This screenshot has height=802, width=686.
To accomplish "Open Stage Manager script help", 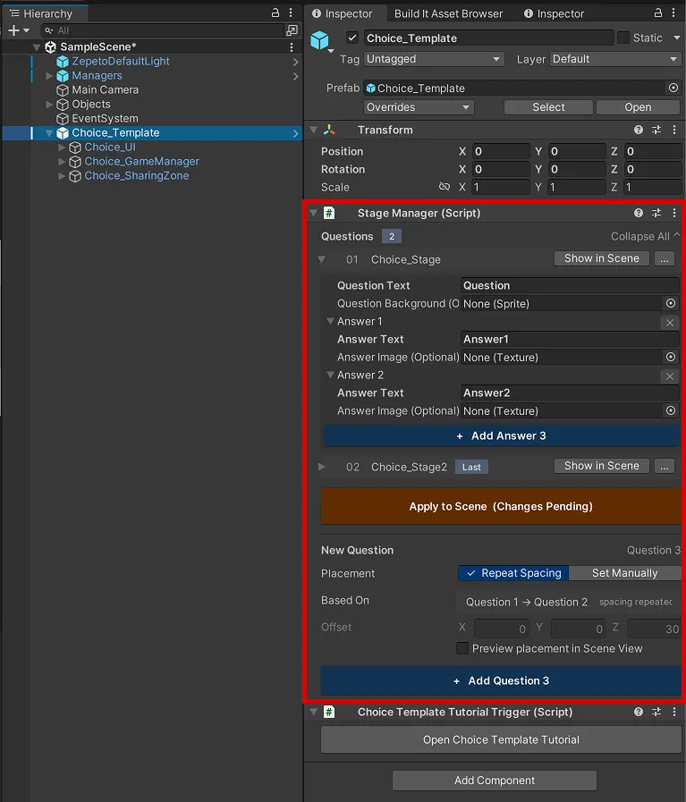I will 639,213.
